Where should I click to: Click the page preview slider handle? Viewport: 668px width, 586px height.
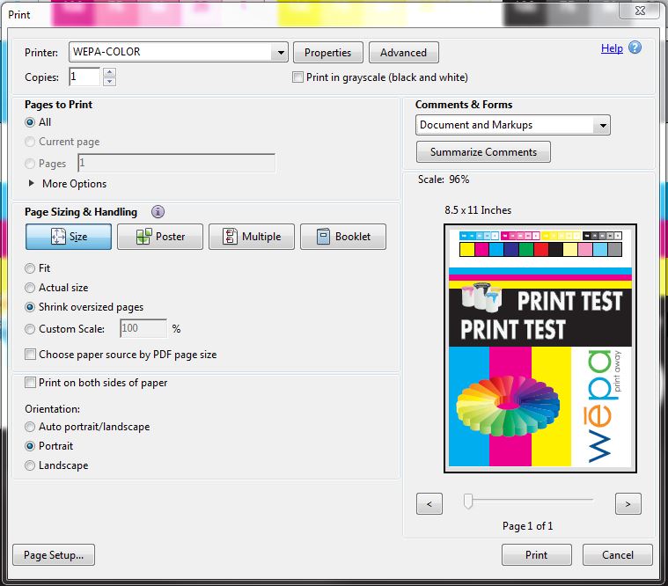pyautogui.click(x=468, y=501)
